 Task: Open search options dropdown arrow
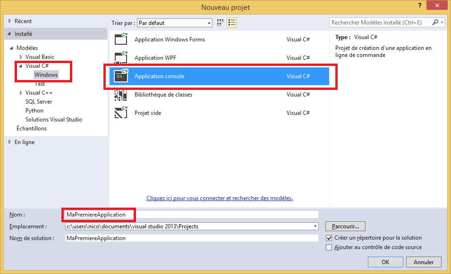[442, 22]
